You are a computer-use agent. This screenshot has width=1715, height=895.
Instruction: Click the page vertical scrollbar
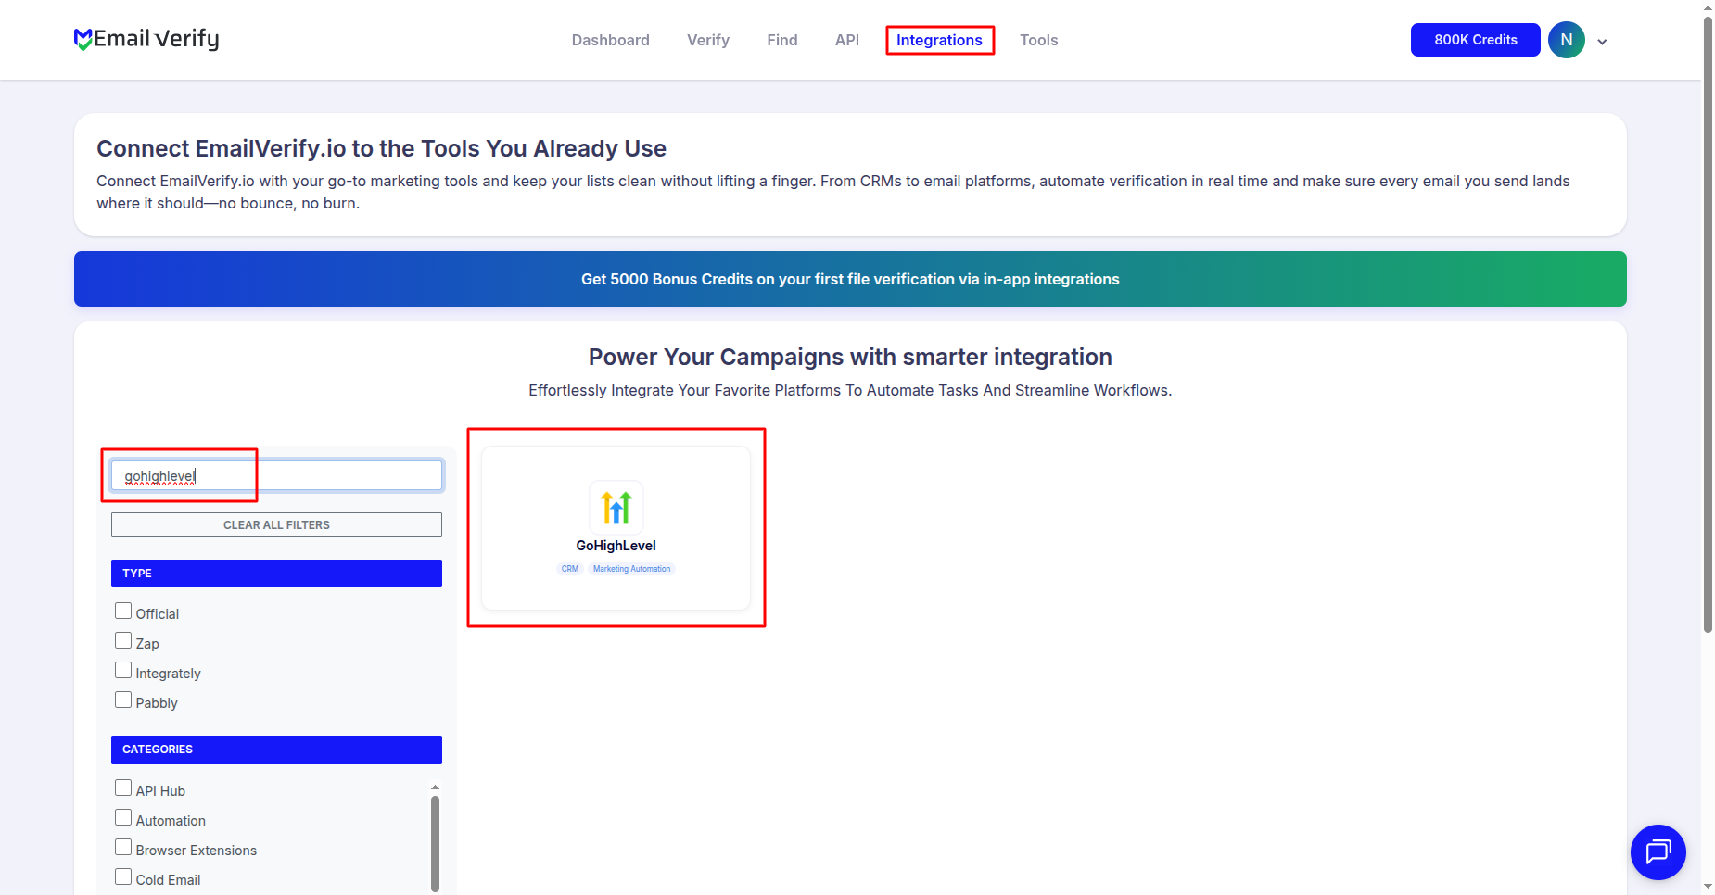(1708, 324)
